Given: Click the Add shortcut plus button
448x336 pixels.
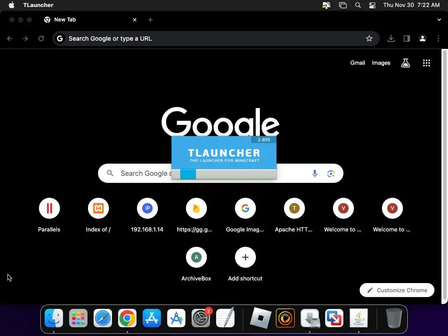Looking at the screenshot, I should (x=245, y=257).
